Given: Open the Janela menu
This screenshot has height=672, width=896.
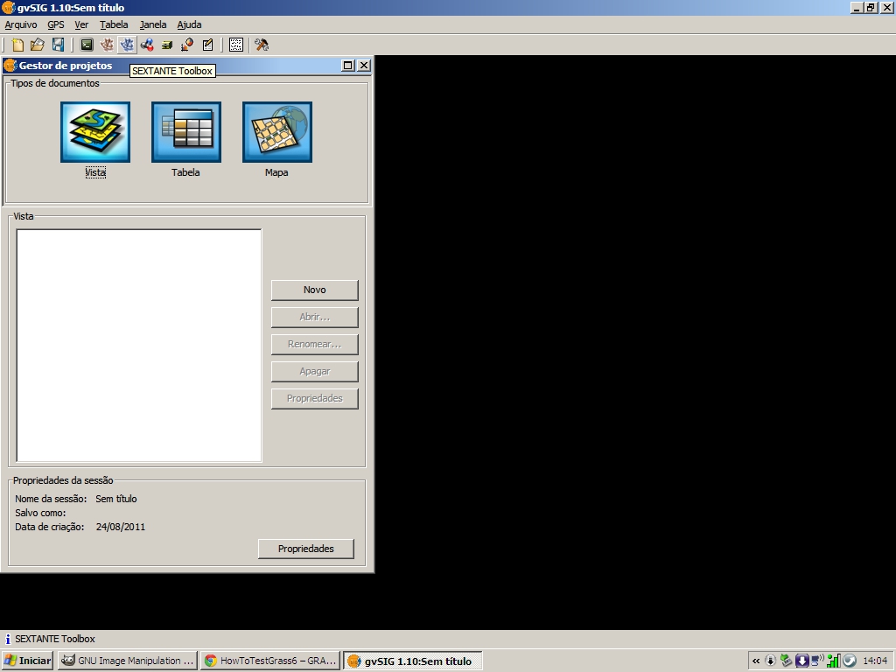Looking at the screenshot, I should click(153, 24).
